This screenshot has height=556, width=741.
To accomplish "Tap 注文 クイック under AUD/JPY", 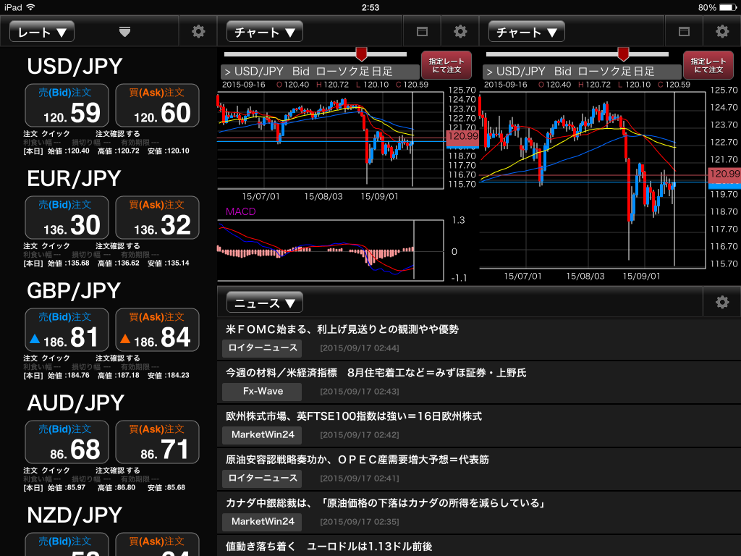I will 46,471.
